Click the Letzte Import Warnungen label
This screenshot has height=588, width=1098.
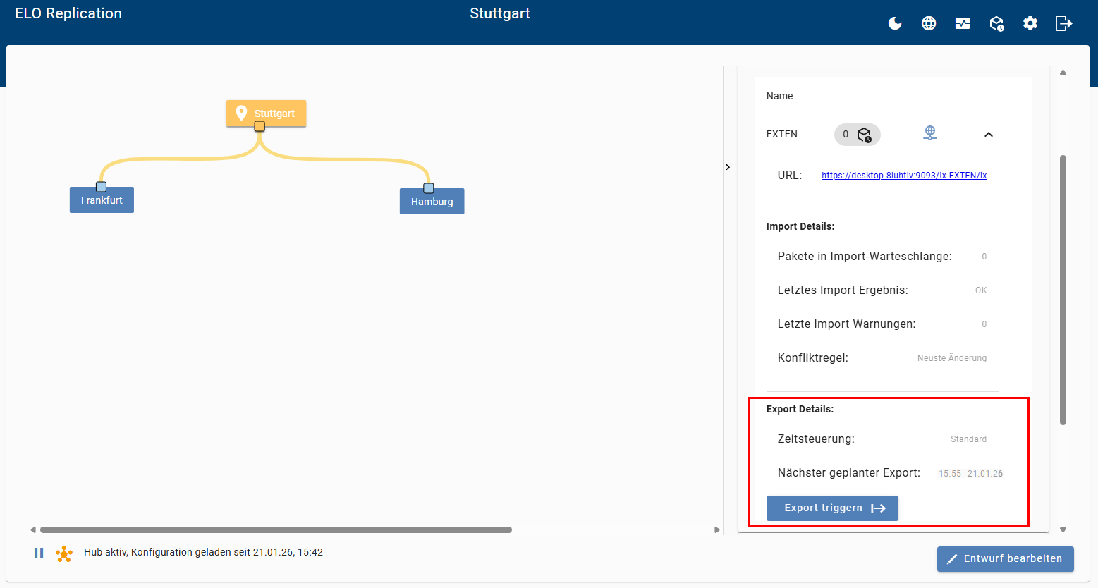[x=846, y=324]
